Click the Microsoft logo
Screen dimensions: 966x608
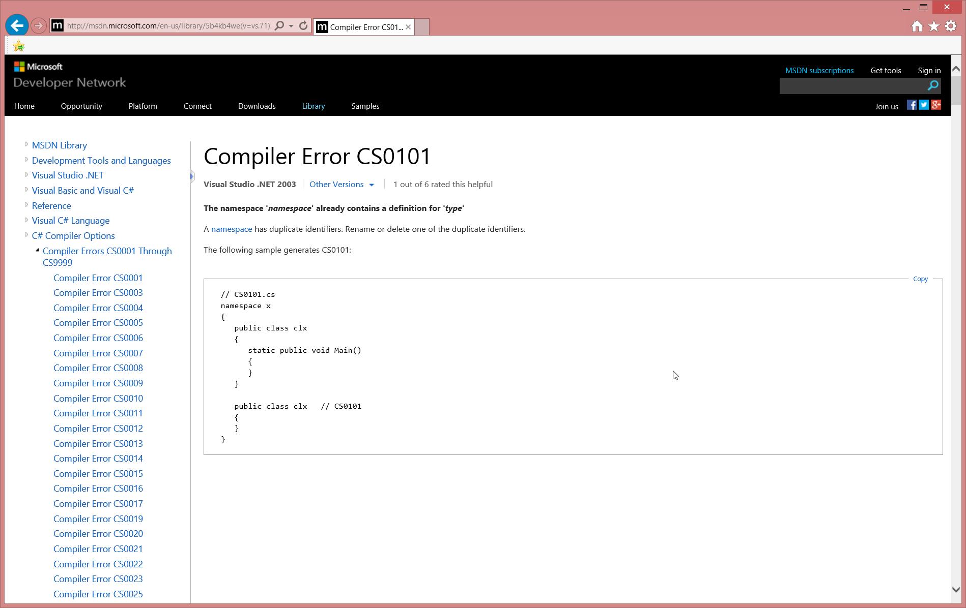[x=38, y=67]
